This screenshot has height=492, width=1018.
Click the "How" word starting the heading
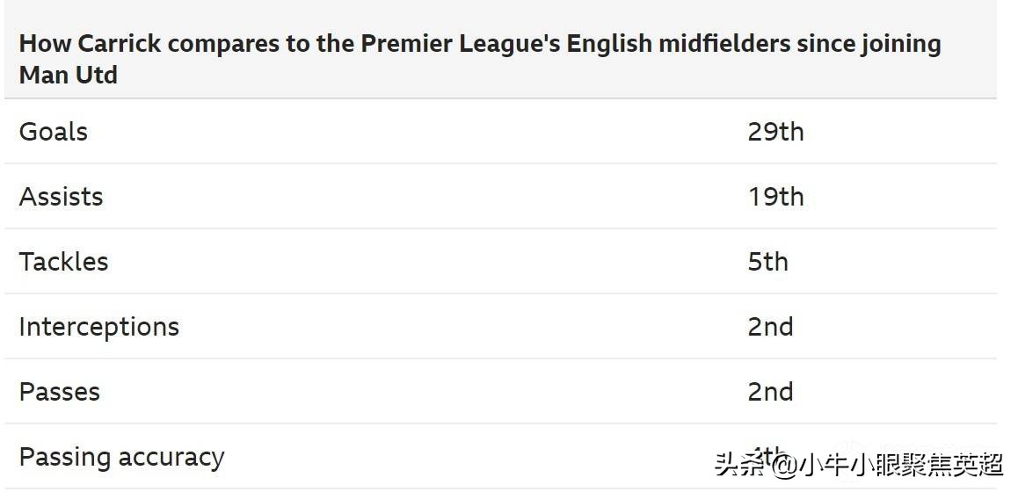point(40,44)
